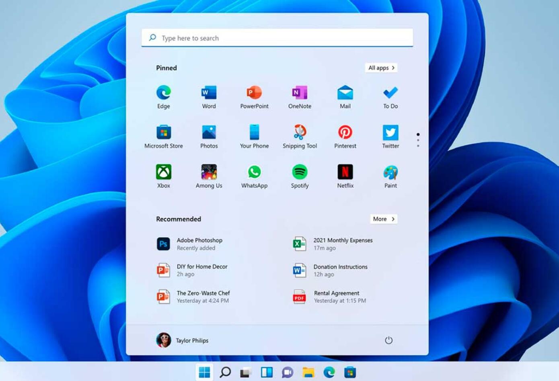Image resolution: width=559 pixels, height=381 pixels.
Task: Launch the To Do app
Action: tap(390, 97)
